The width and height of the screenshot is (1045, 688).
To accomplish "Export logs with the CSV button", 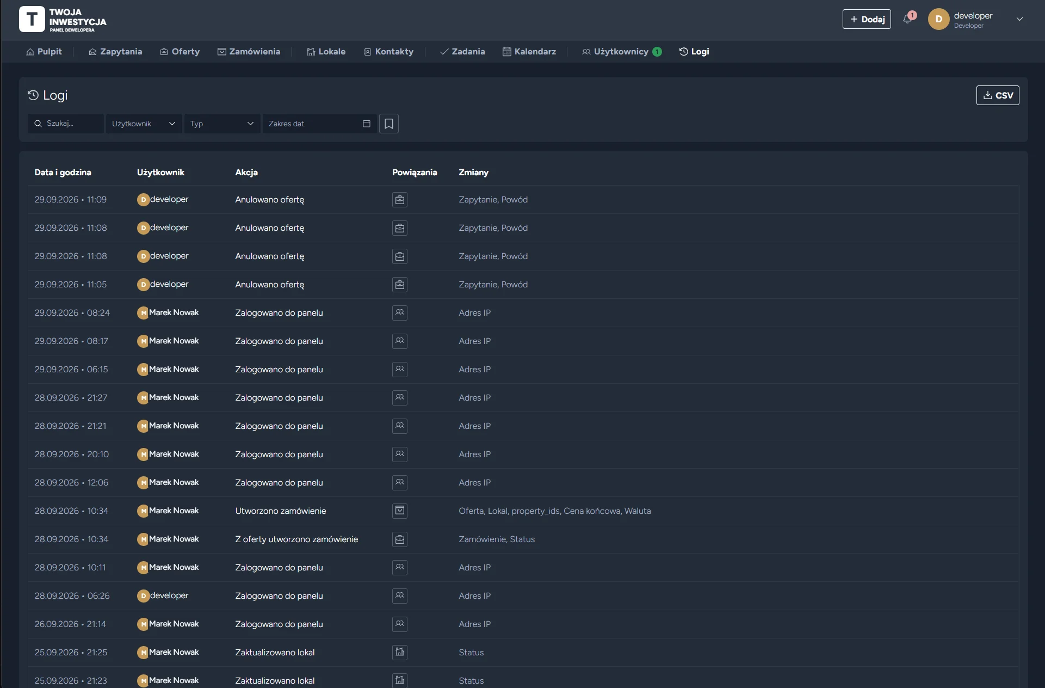I will click(x=998, y=95).
